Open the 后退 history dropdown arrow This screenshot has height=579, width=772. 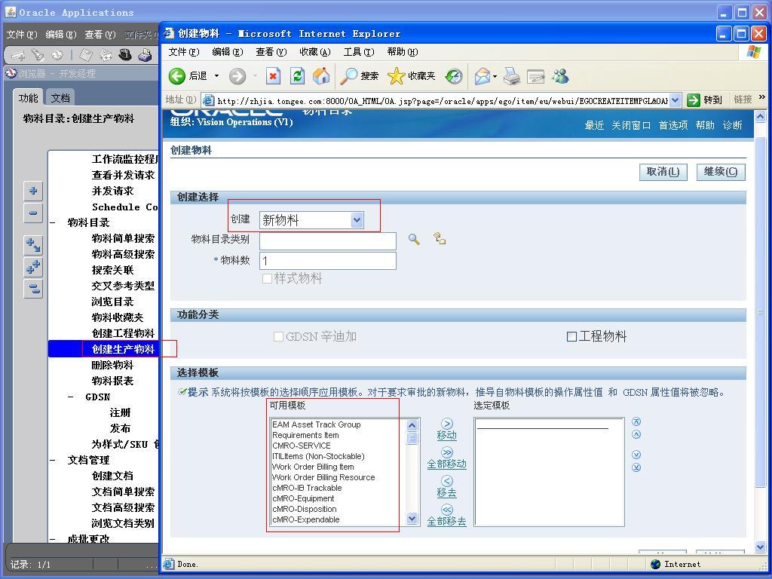tap(216, 76)
